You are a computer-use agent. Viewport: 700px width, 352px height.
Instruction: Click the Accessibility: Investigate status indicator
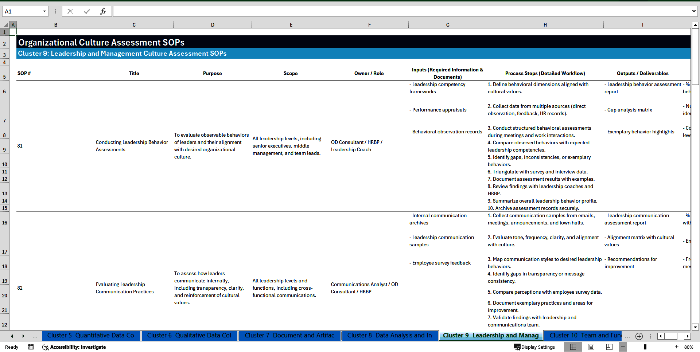click(x=74, y=347)
